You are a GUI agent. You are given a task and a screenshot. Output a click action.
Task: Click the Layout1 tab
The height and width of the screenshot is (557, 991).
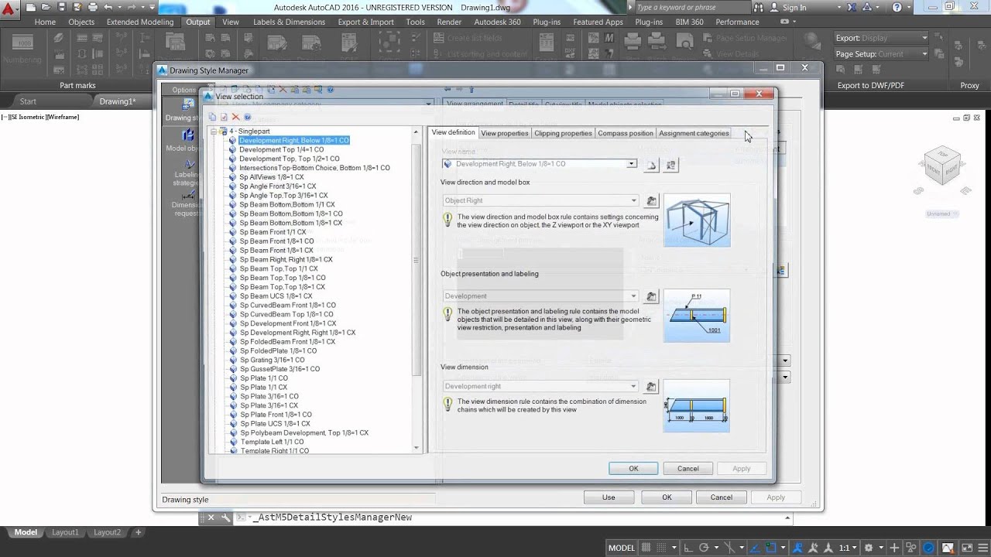coord(65,532)
